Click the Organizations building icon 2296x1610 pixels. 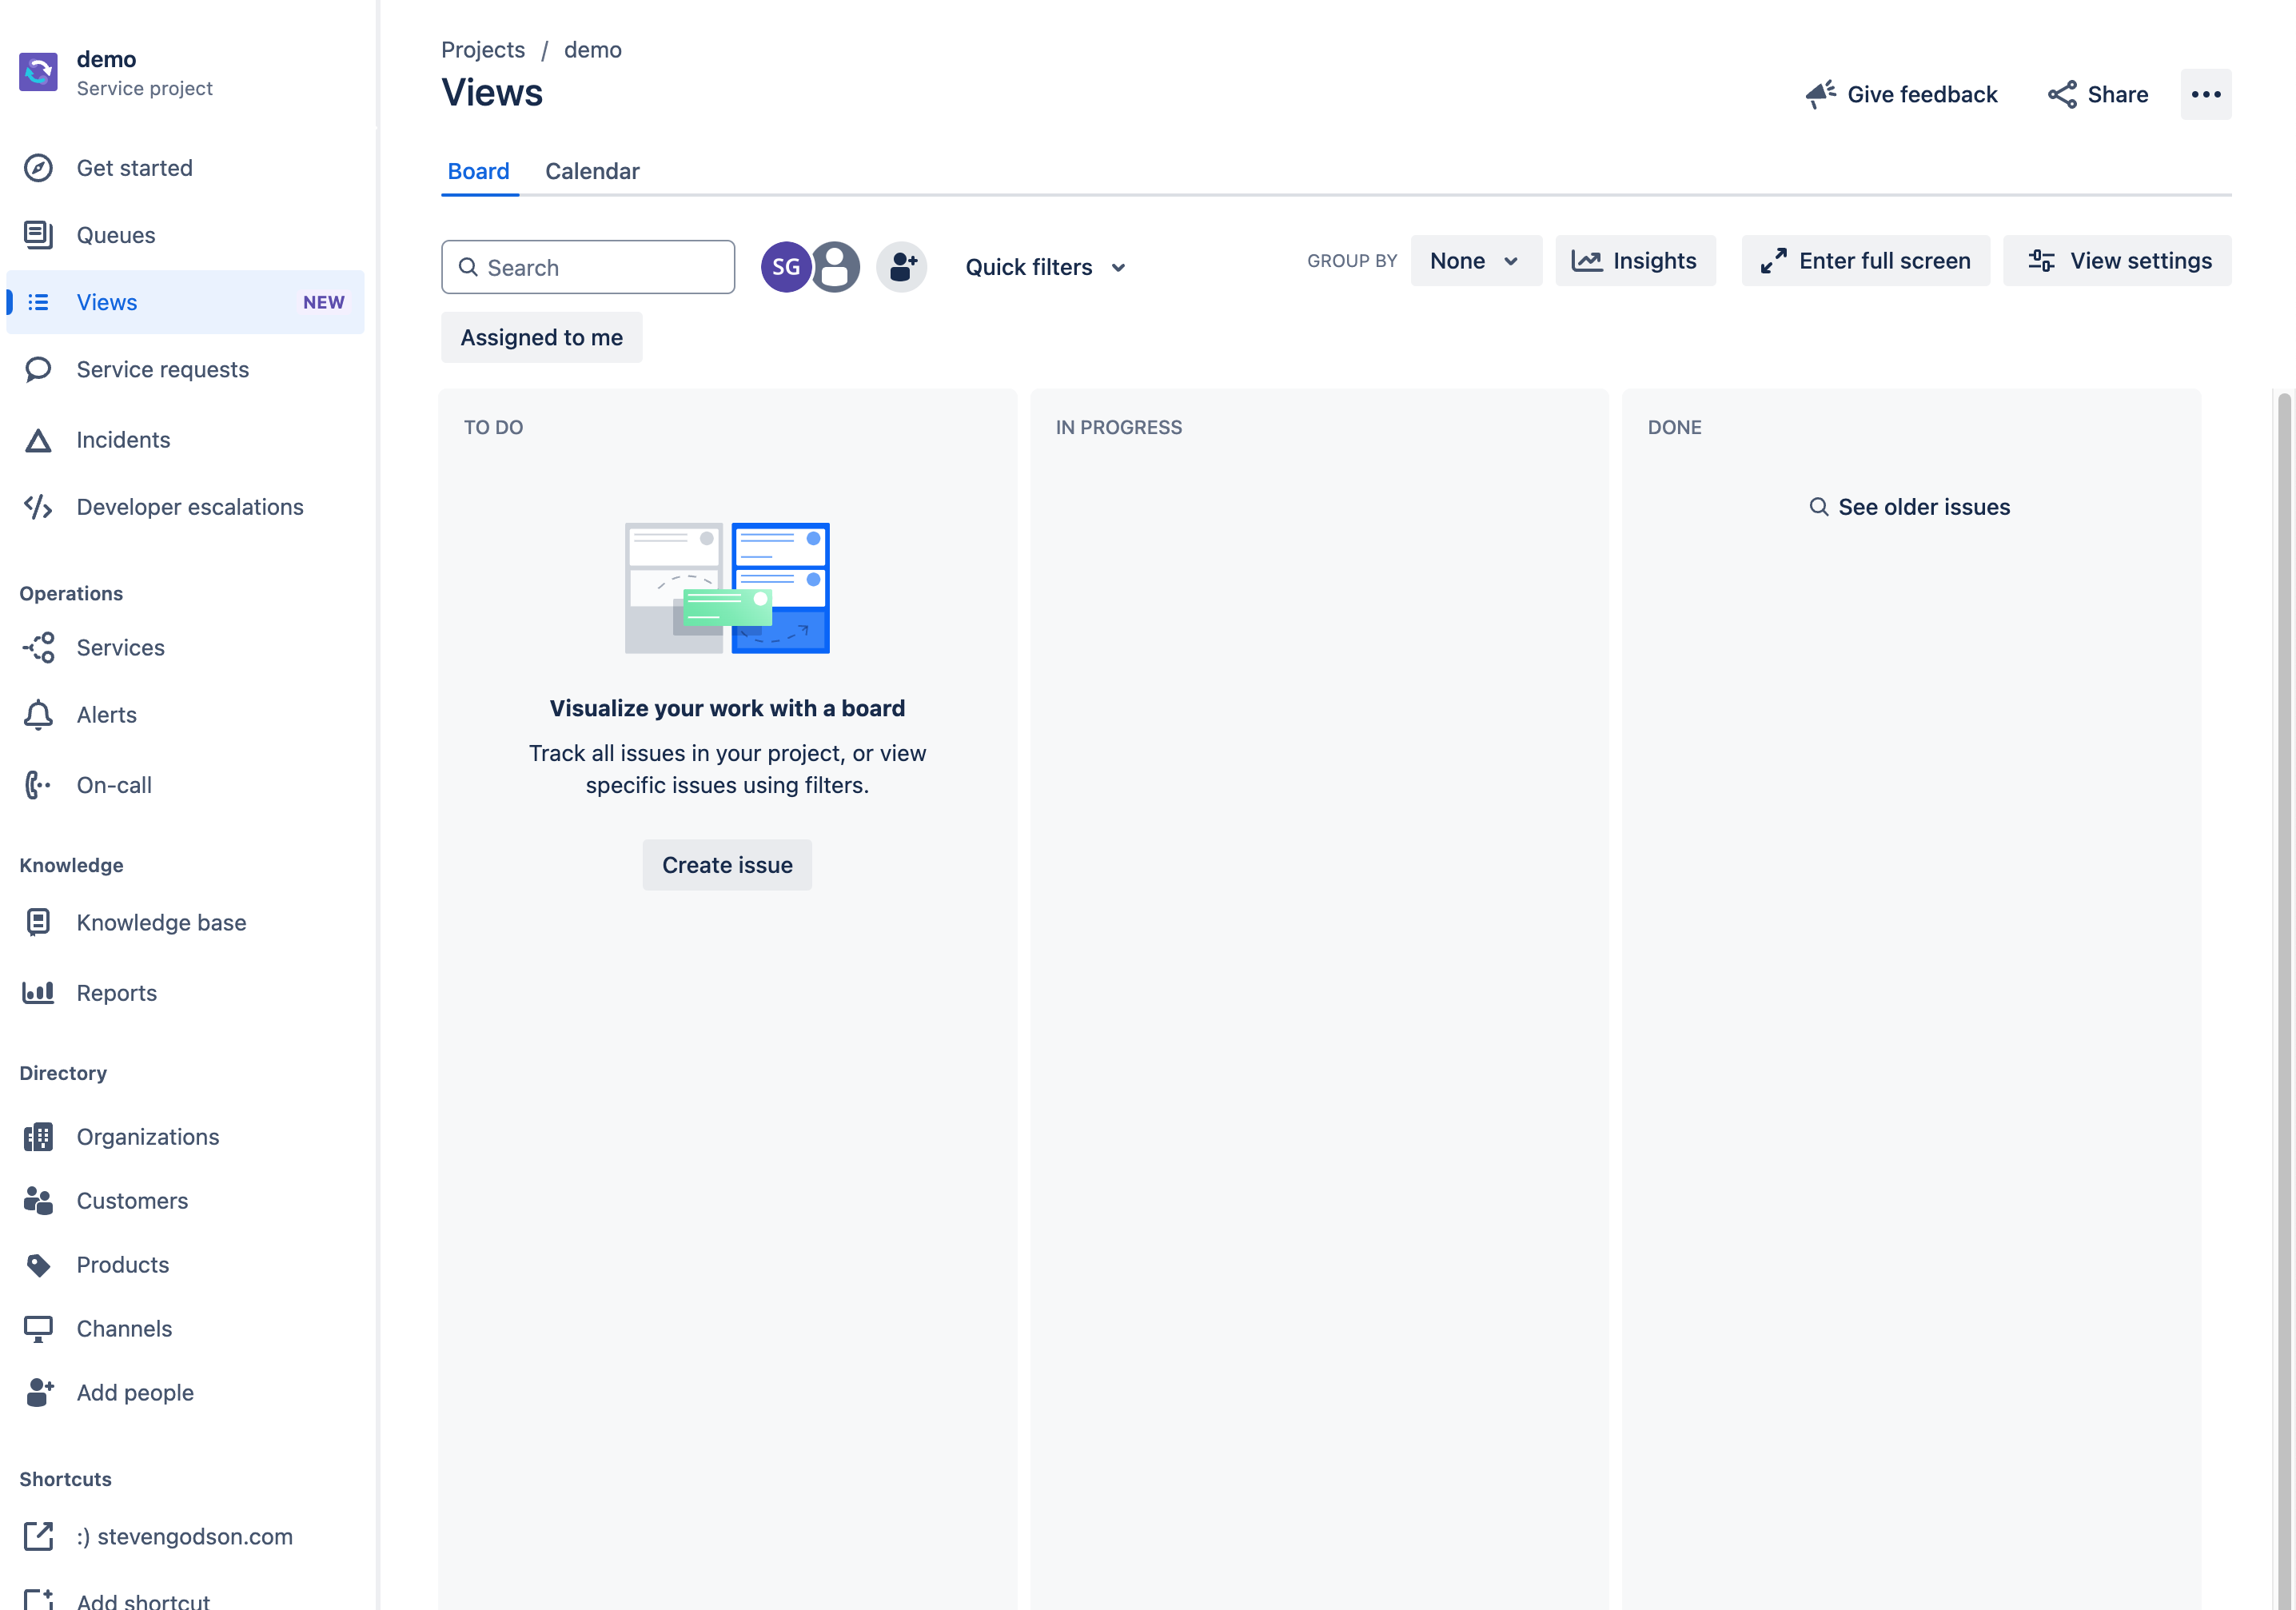pyautogui.click(x=38, y=1137)
